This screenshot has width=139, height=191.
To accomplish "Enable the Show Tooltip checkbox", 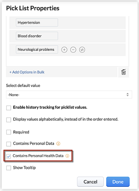I will coord(9,168).
